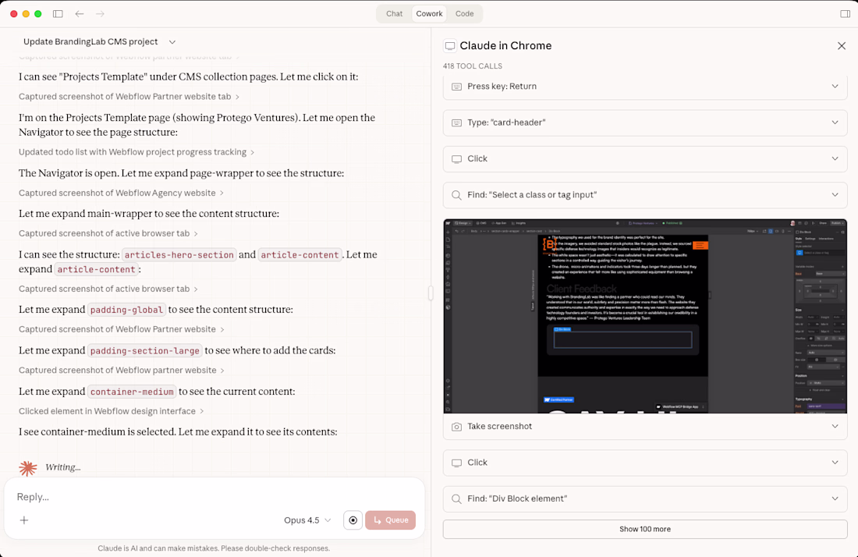Expand the Type "card-header" tool call
Image resolution: width=858 pixels, height=557 pixels.
click(835, 122)
